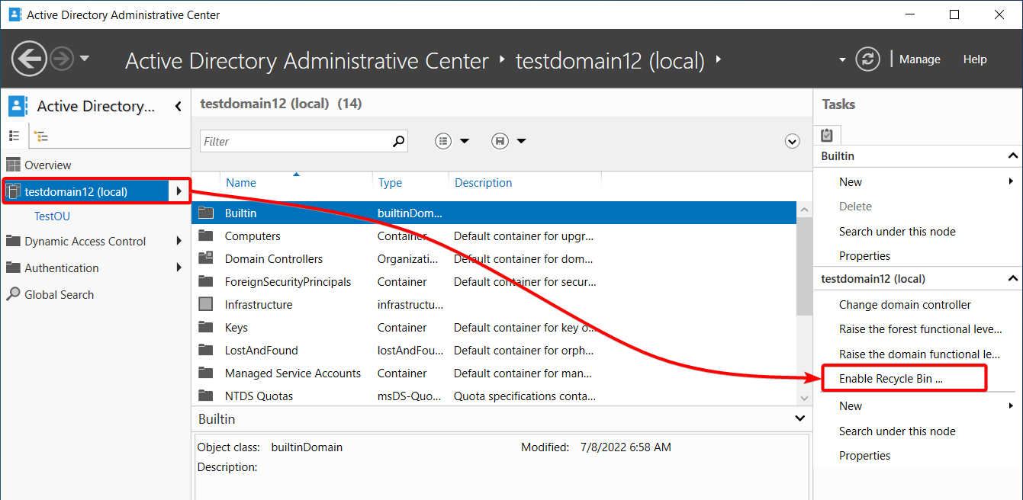This screenshot has width=1023, height=500.
Task: Click the refresh icon near Manage
Action: point(867,59)
